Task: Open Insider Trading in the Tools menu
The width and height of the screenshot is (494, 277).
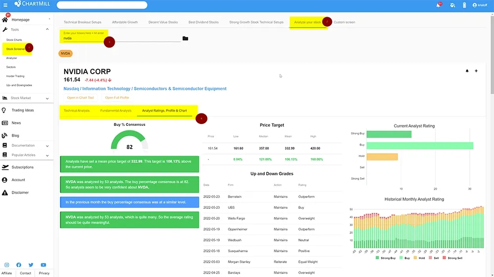Action: 15,76
